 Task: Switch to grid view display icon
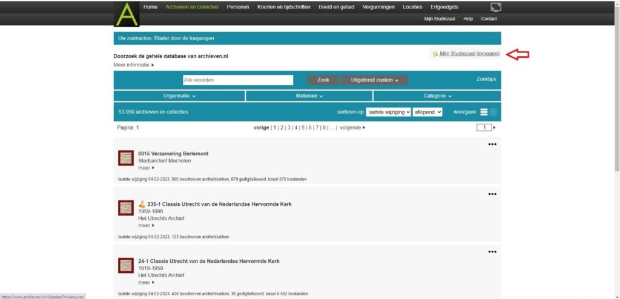[x=493, y=112]
